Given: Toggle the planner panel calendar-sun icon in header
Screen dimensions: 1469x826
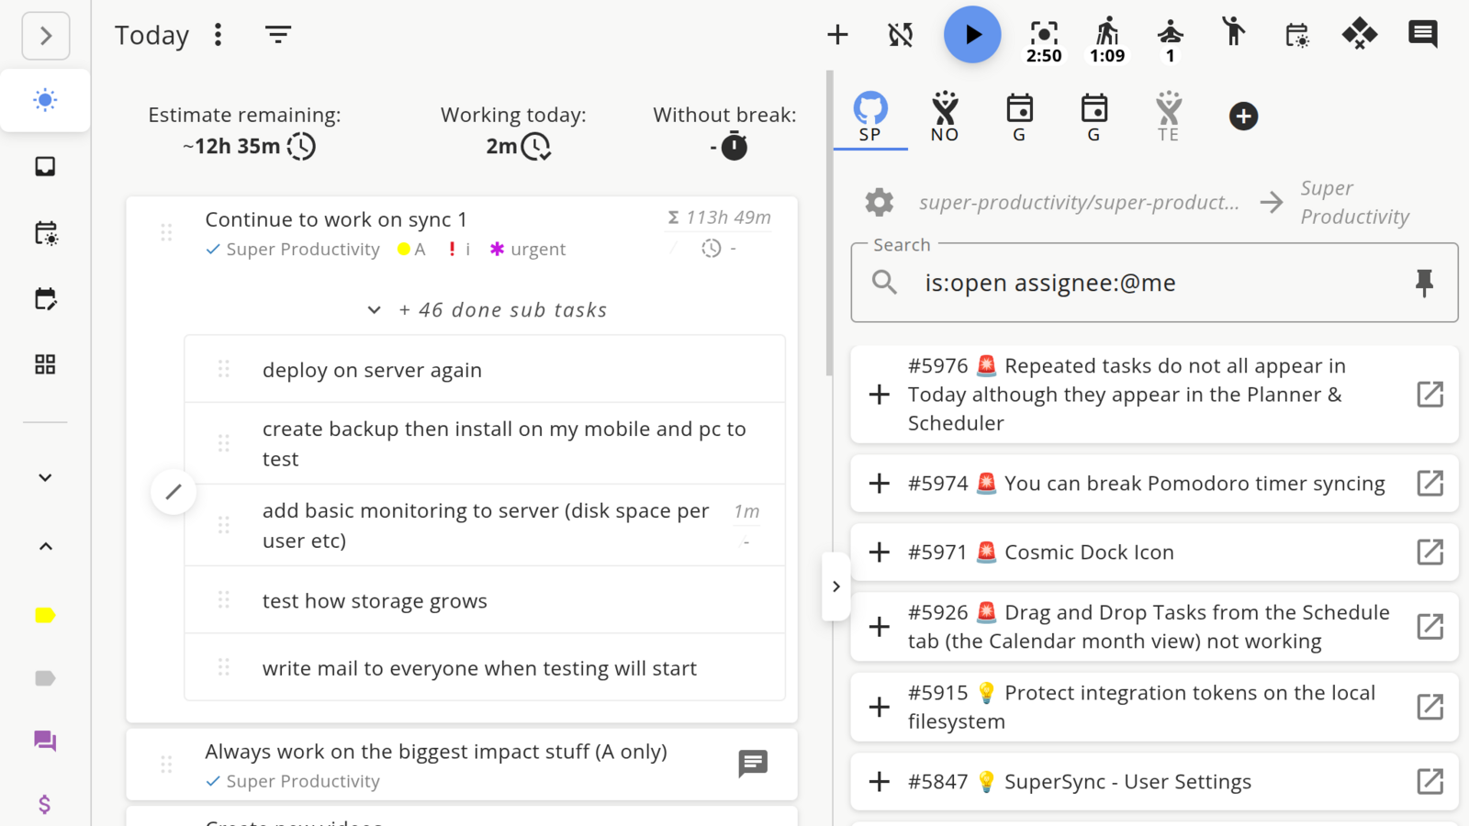Looking at the screenshot, I should [x=1296, y=35].
